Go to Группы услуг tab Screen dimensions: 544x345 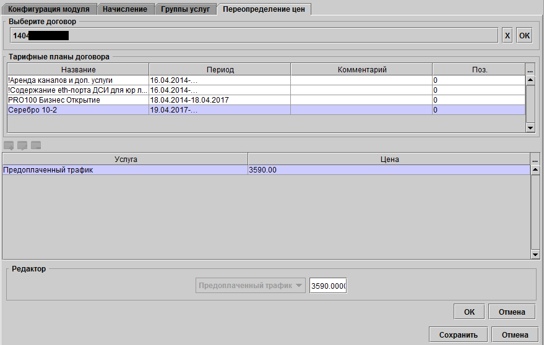click(x=185, y=9)
